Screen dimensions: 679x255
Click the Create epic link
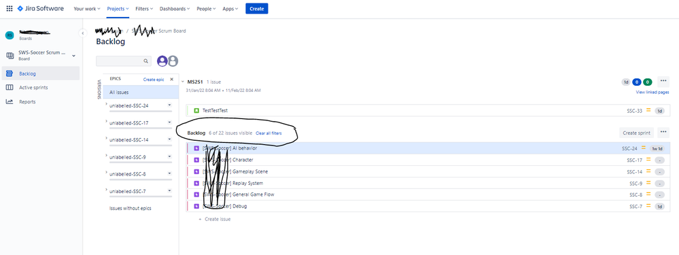coord(154,80)
